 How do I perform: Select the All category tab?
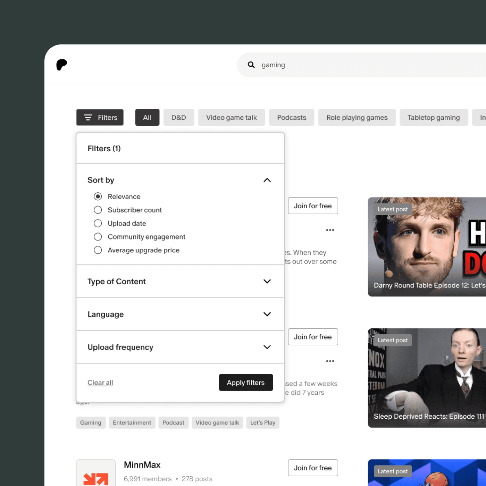147,117
